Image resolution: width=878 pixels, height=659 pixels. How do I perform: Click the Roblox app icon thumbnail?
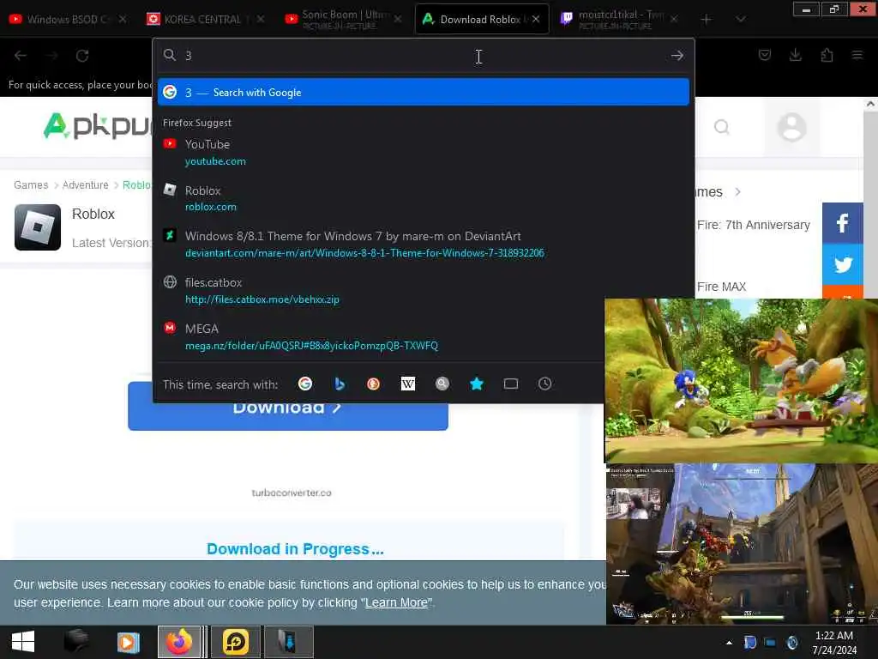pos(38,227)
